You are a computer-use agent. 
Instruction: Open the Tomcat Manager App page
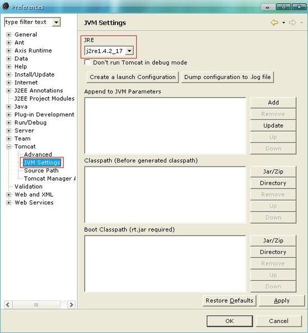pyautogui.click(x=50, y=179)
